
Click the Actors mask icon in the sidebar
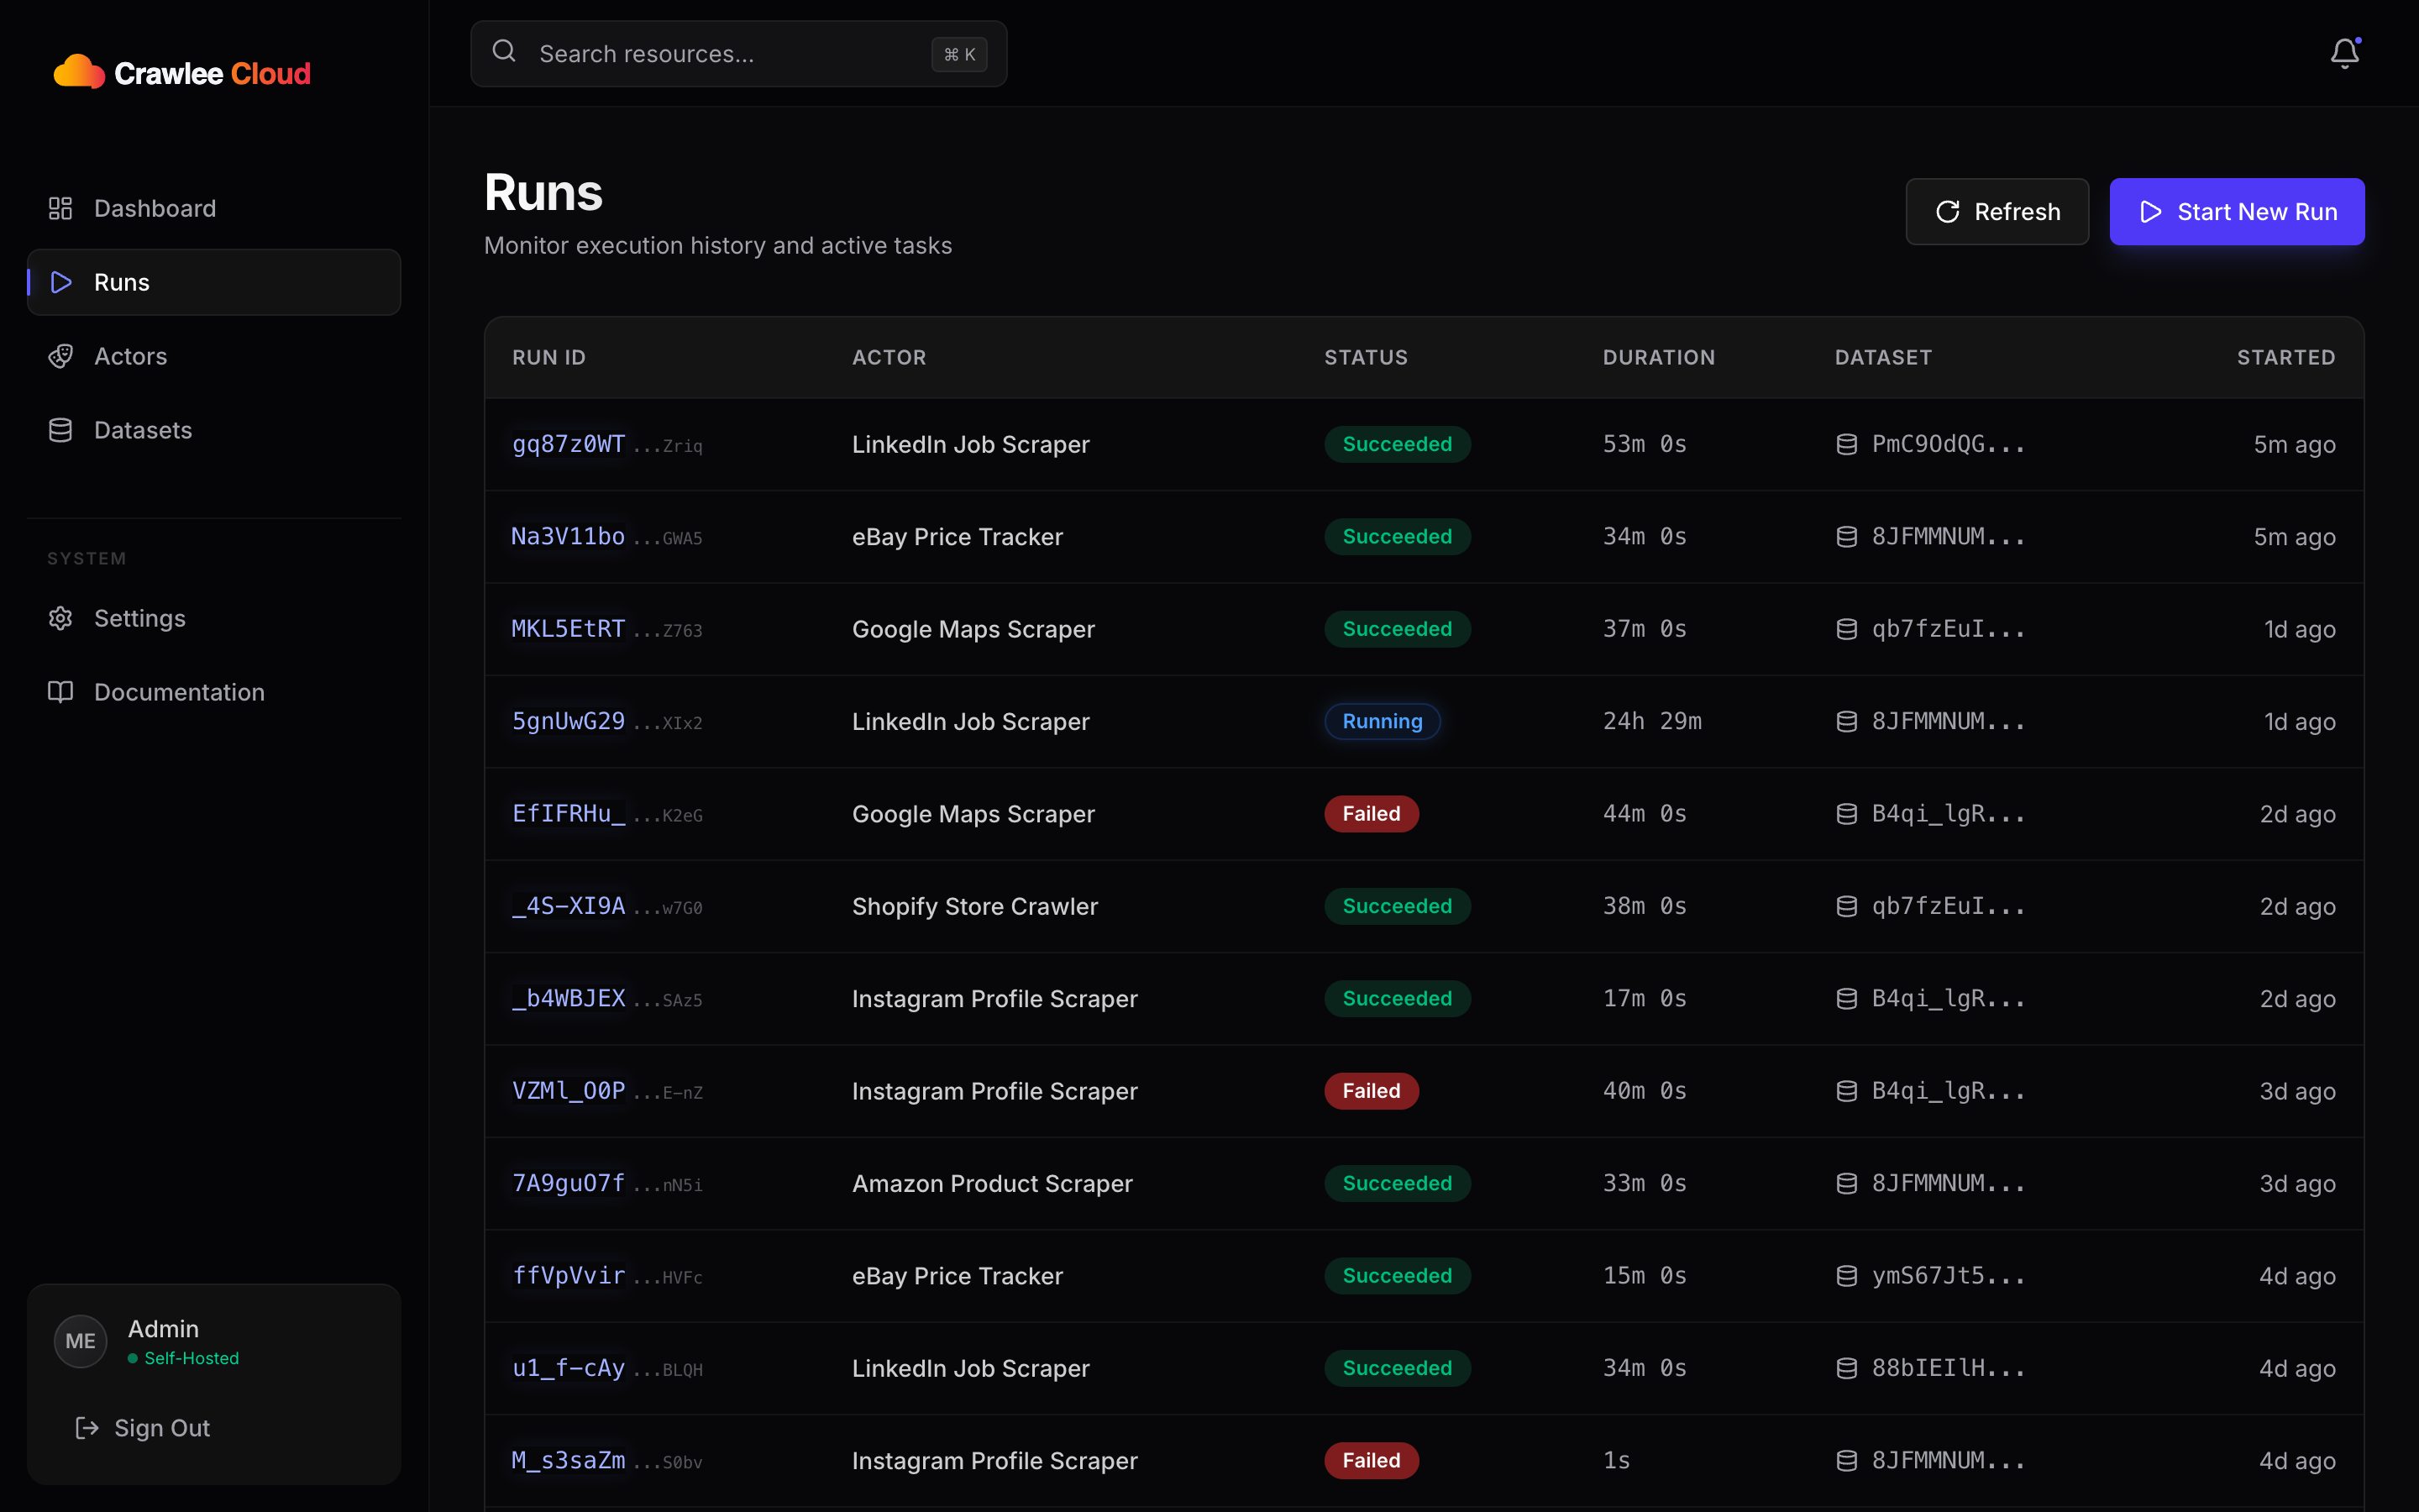[60, 356]
